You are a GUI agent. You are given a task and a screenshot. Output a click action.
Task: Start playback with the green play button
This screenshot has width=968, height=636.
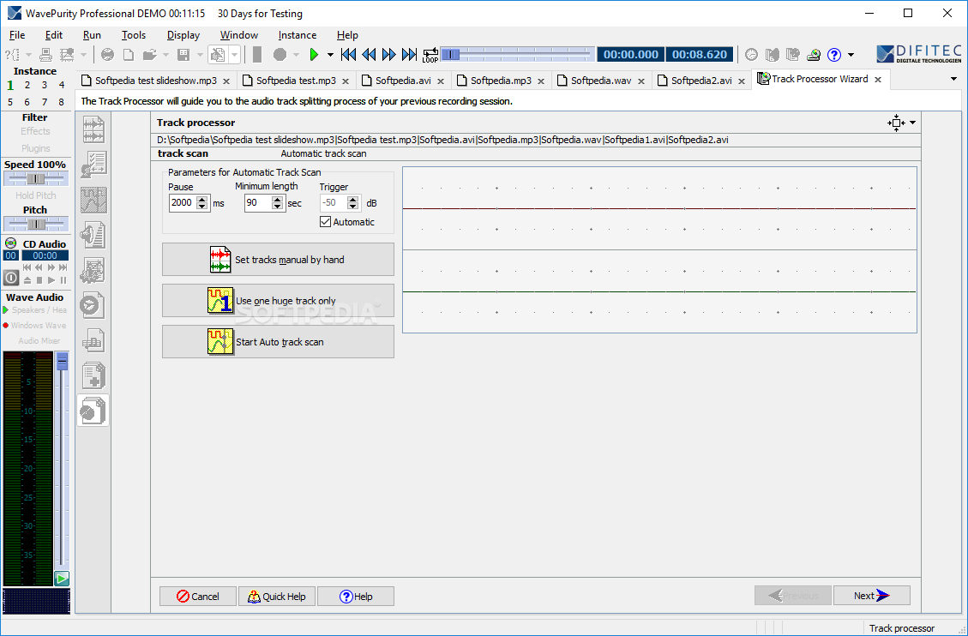(314, 55)
